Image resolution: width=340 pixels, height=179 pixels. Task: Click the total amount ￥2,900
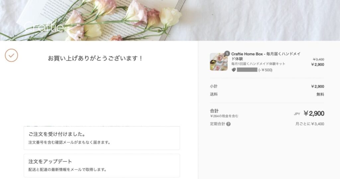click(x=314, y=113)
